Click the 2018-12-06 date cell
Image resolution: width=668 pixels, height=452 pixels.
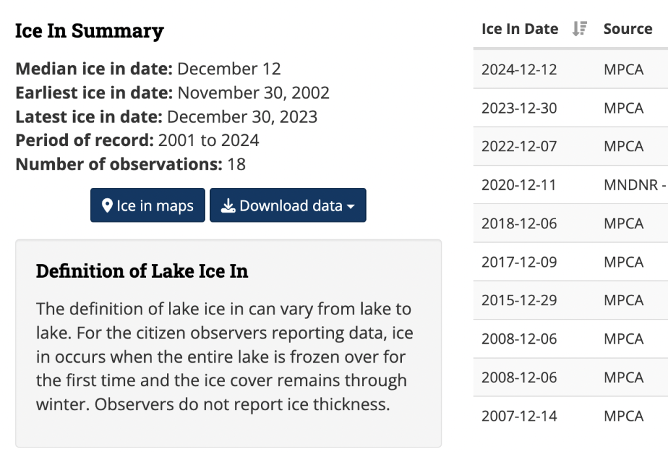tap(519, 223)
